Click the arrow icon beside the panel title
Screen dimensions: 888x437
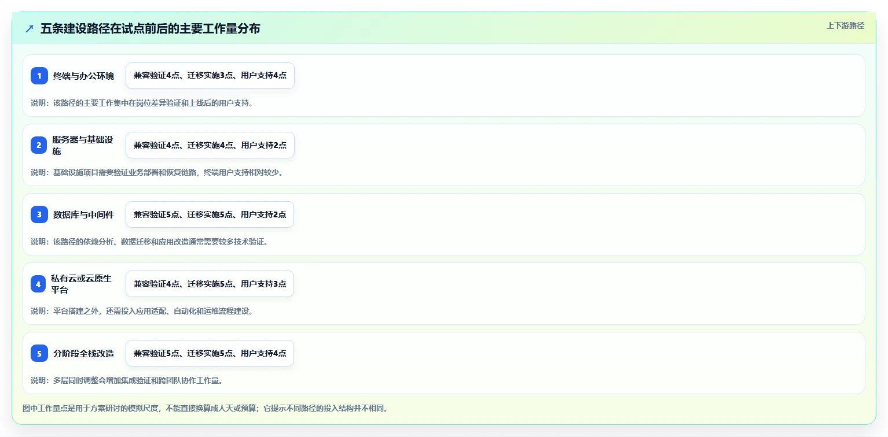30,29
